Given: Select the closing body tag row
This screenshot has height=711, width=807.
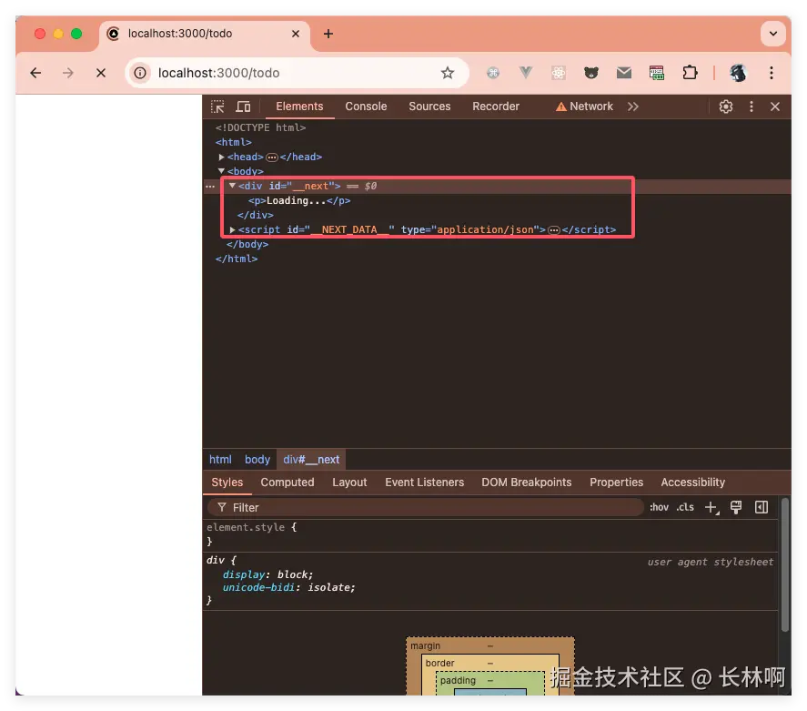Looking at the screenshot, I should tap(247, 245).
